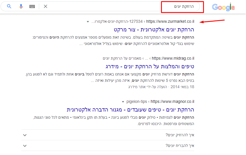Image resolution: width=246 pixels, height=155 pixels.
Task: Start voice search with microphone icon
Action: tap(21, 6)
